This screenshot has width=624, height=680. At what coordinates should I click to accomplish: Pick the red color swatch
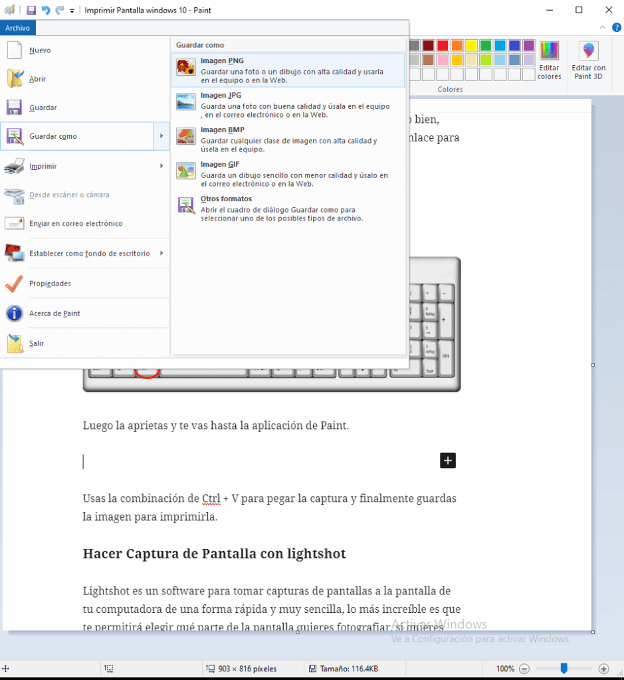(443, 46)
